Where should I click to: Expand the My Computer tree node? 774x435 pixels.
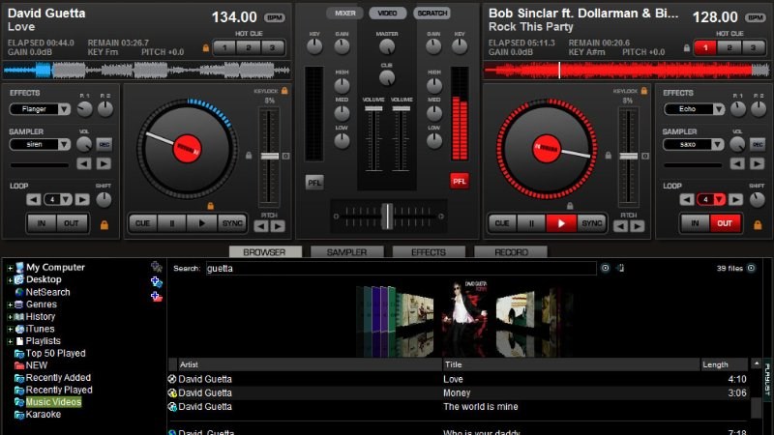[10, 268]
